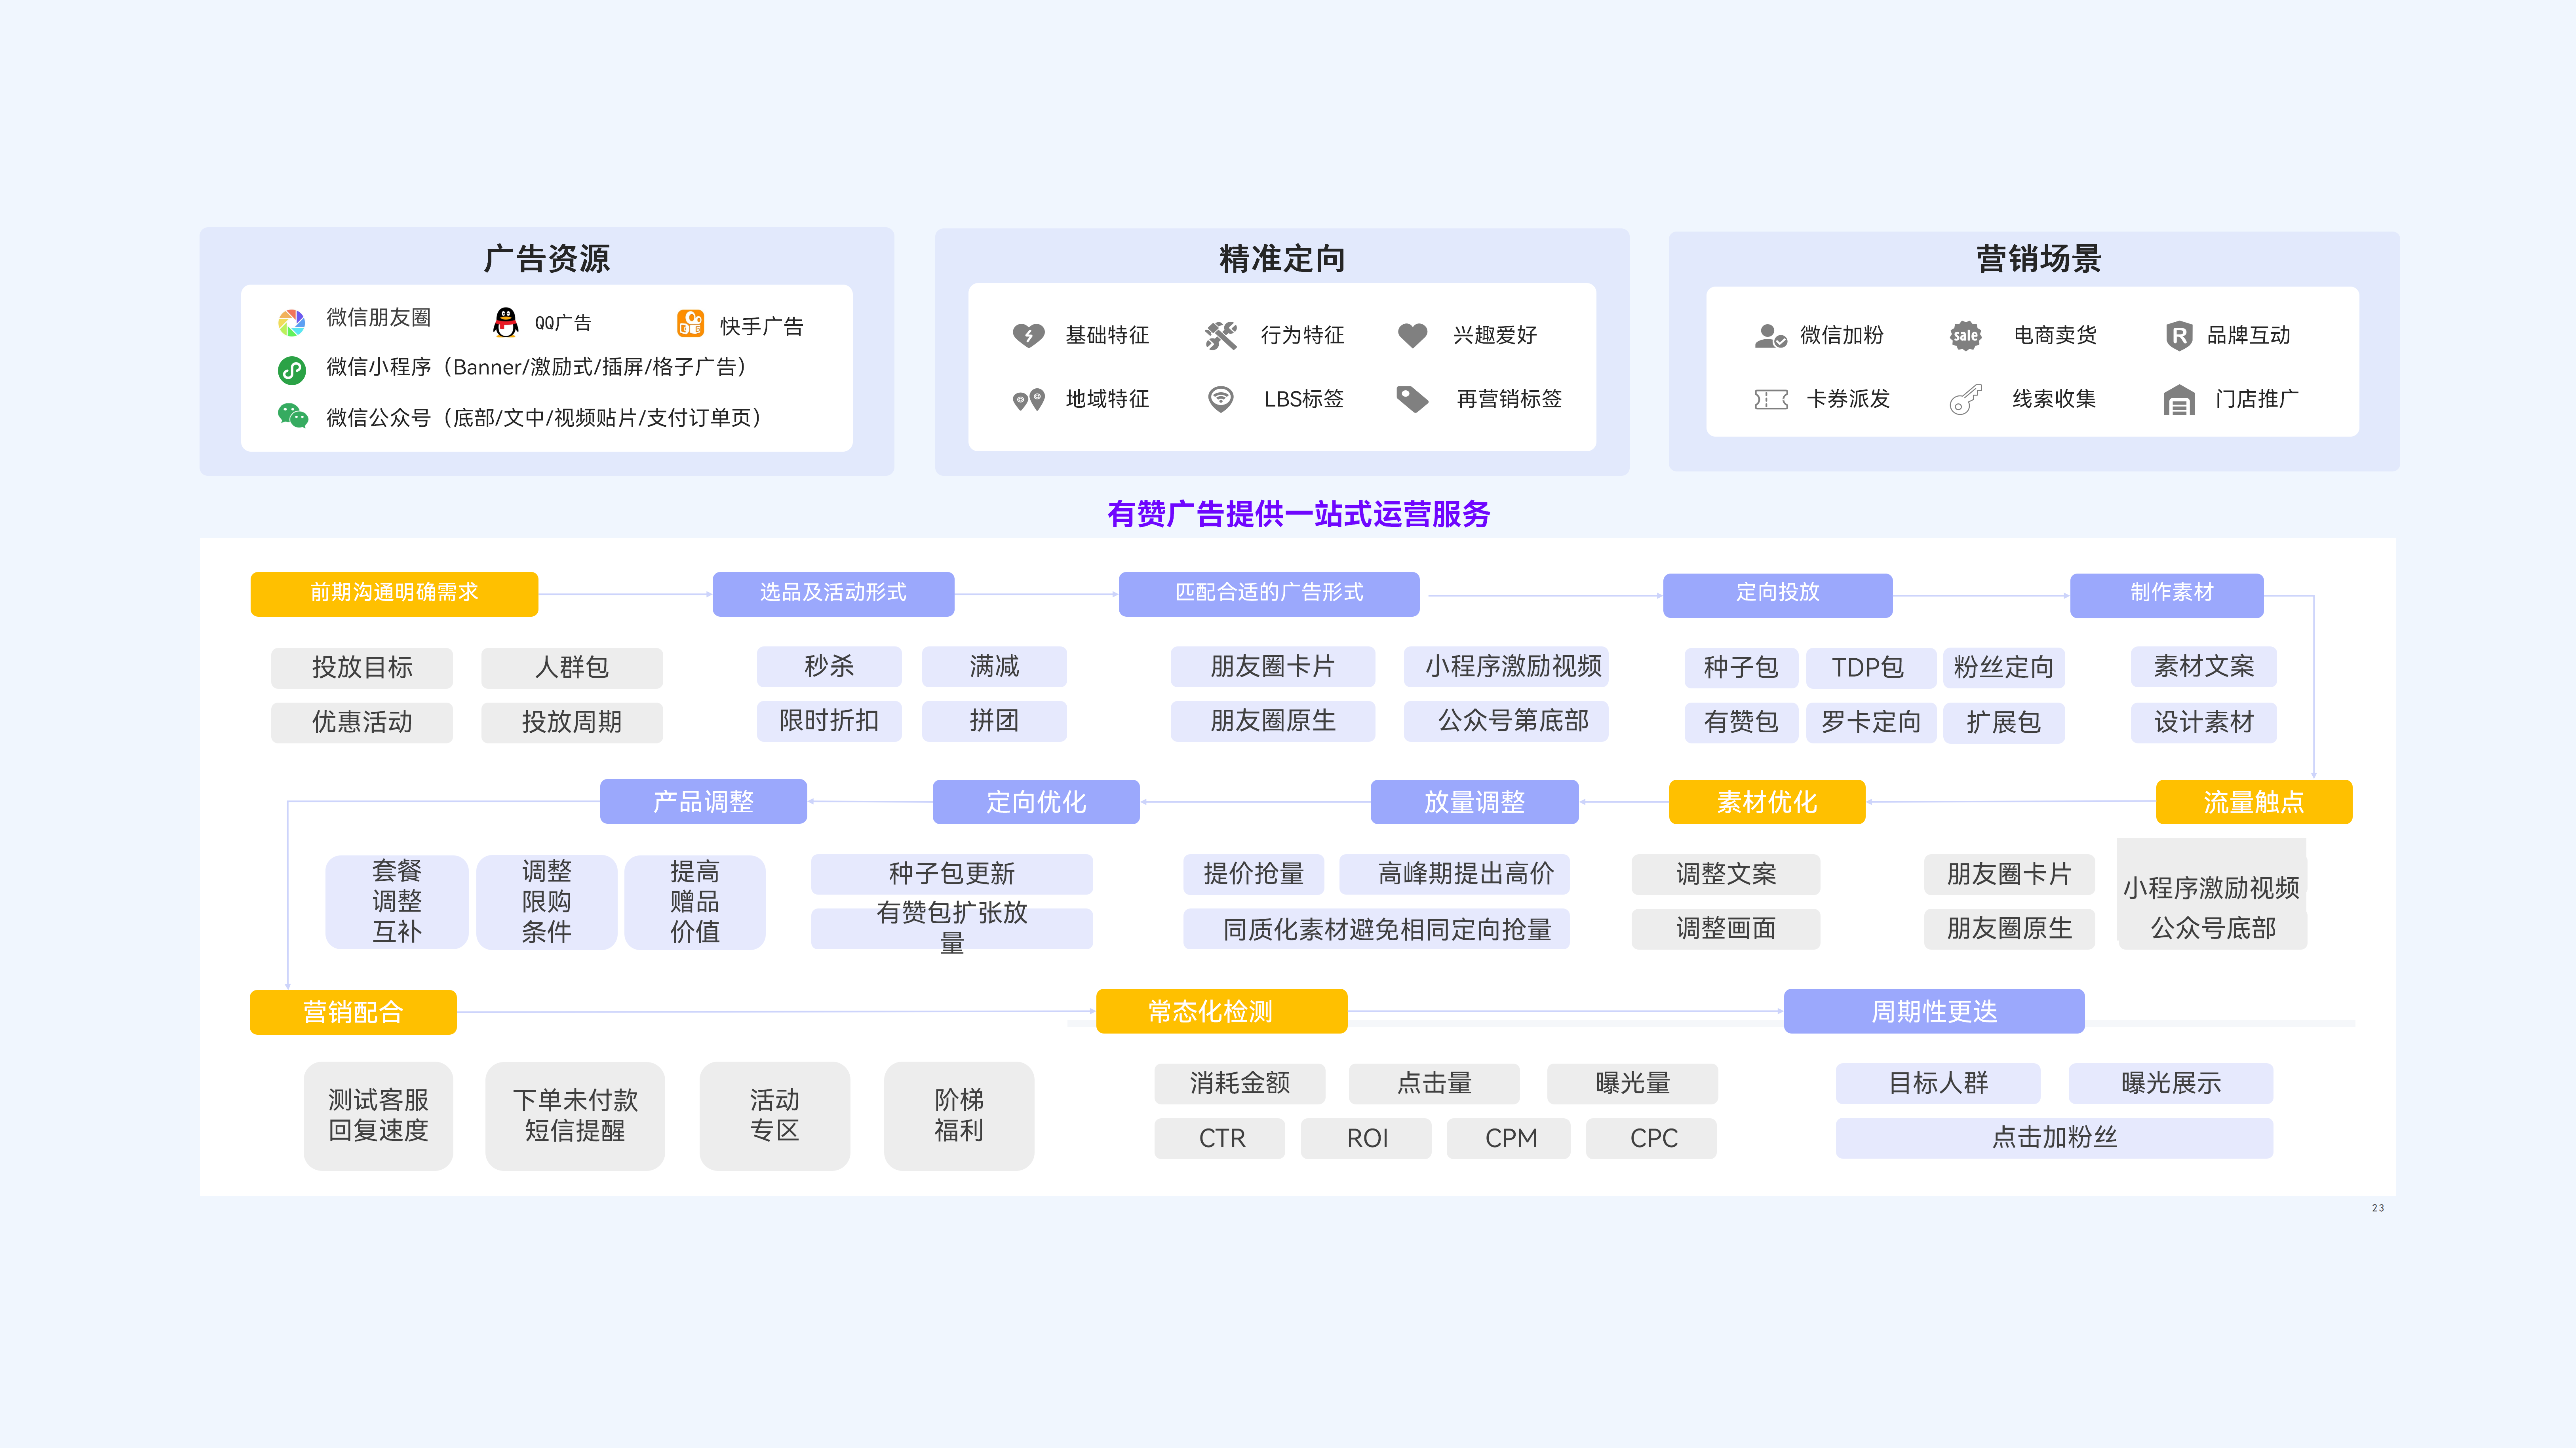Select the 投放周期 tag
Viewport: 2576px width, 1448px height.
(x=572, y=722)
